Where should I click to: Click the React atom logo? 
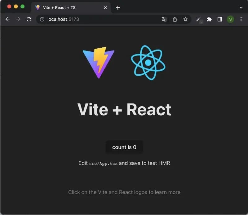click(x=148, y=63)
